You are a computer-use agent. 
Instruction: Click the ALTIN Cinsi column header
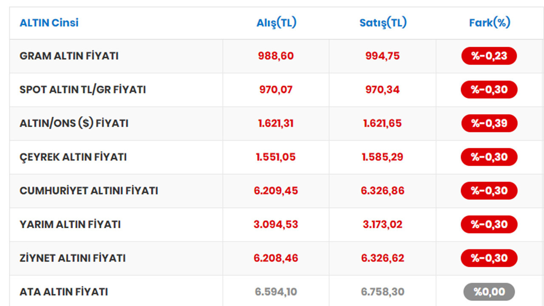click(49, 23)
